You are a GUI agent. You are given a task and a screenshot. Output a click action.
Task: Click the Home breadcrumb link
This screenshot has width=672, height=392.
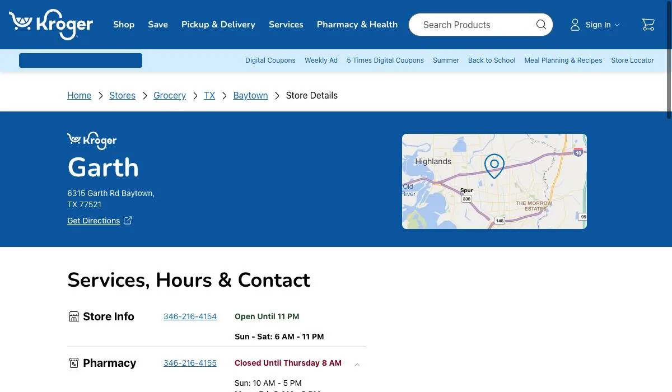[79, 96]
